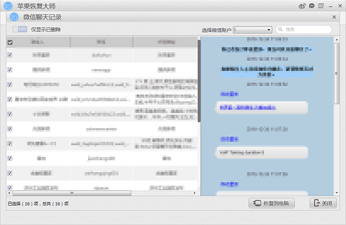Click the 微信聊天记录 dialog logo icon
This screenshot has height=225, width=346.
(x=14, y=17)
